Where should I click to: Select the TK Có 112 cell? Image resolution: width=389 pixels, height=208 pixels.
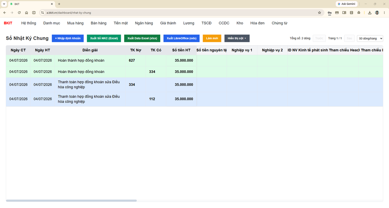[x=156, y=99]
